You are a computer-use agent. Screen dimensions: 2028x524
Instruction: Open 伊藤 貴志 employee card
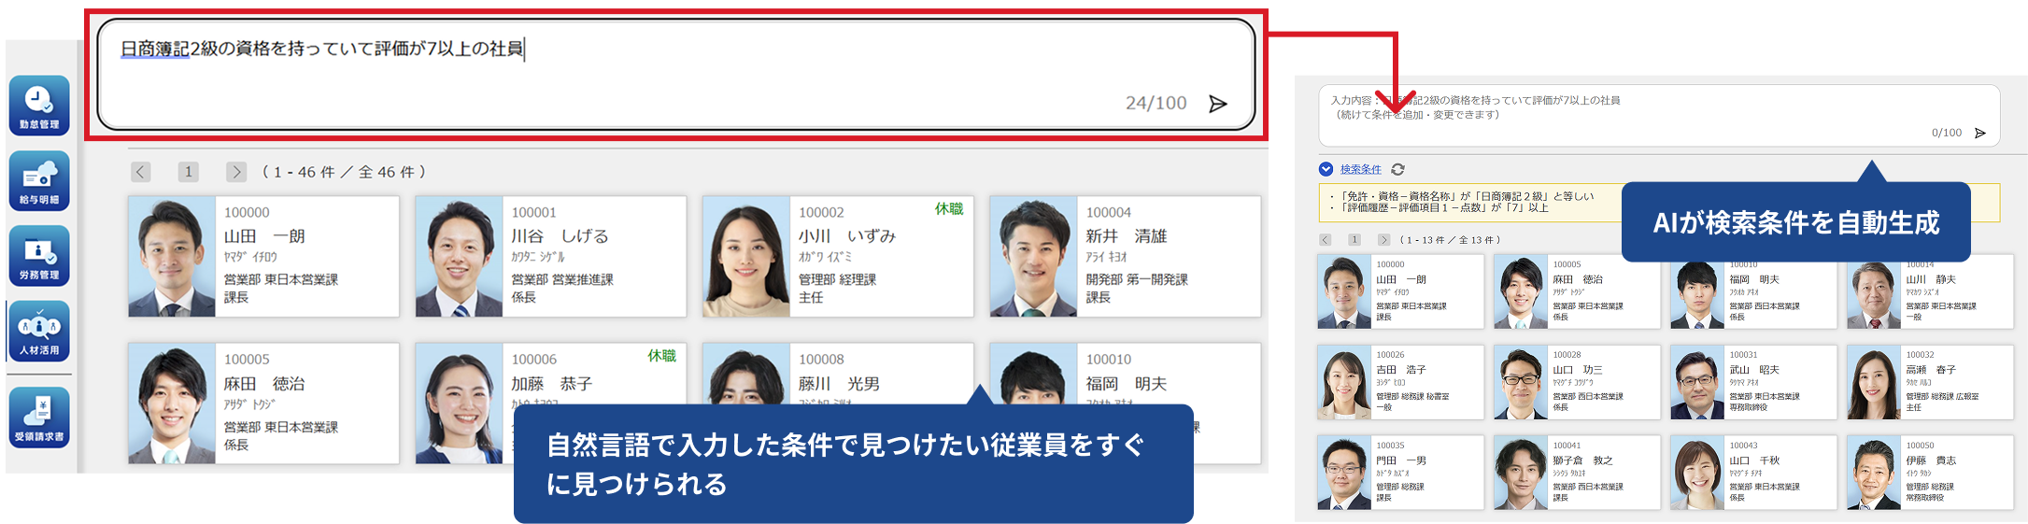pos(1930,473)
